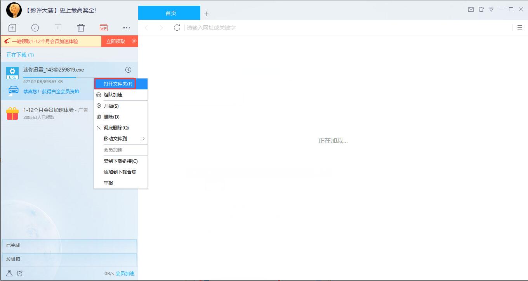Click the 立即领取 button
Image resolution: width=528 pixels, height=281 pixels.
pyautogui.click(x=115, y=41)
